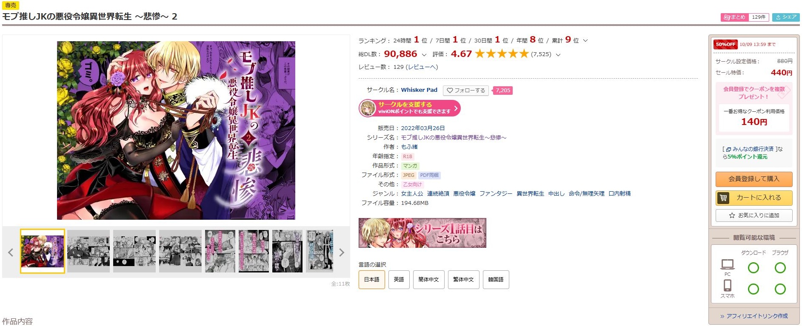
Task: Go to previous thumbnail with left arrow
Action: 11,252
